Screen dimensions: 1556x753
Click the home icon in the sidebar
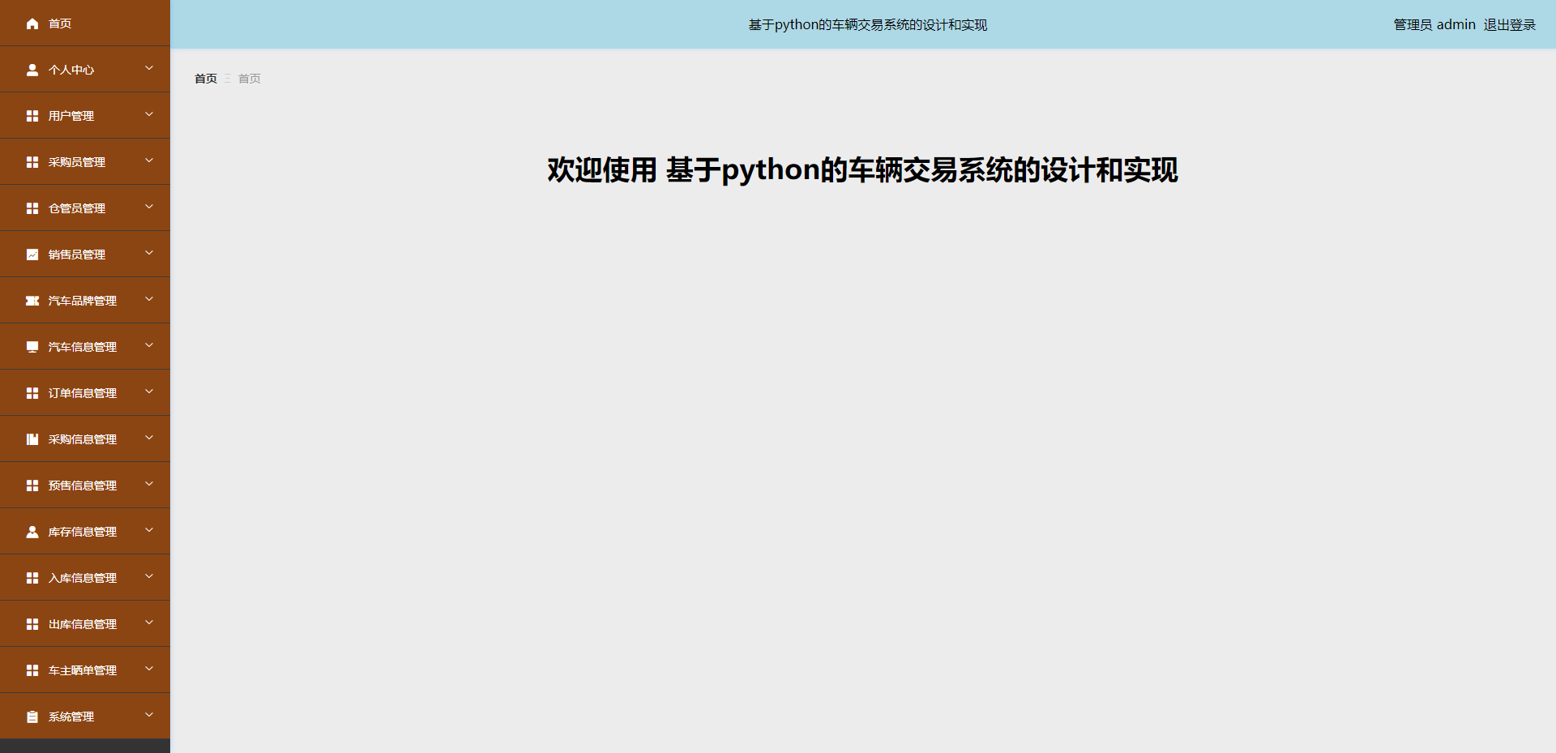[x=32, y=24]
